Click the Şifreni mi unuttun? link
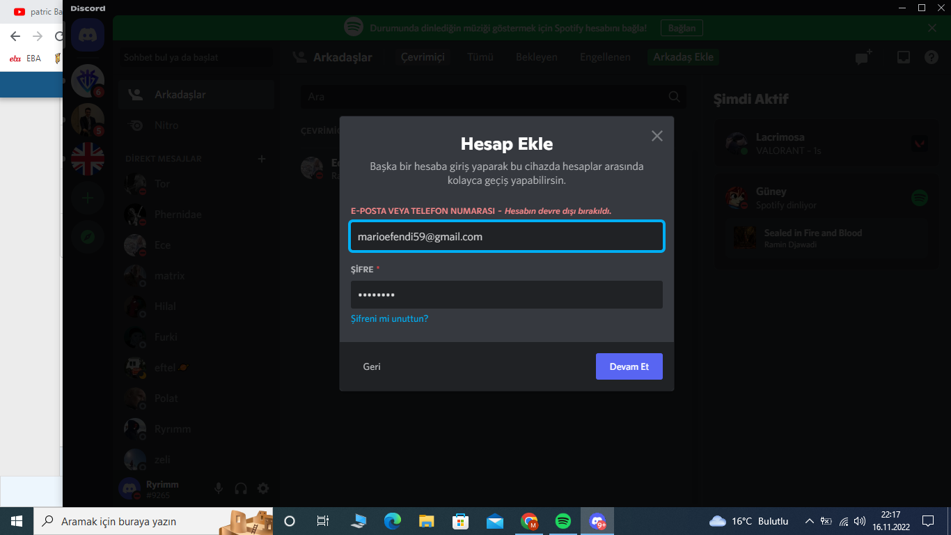 click(x=389, y=319)
